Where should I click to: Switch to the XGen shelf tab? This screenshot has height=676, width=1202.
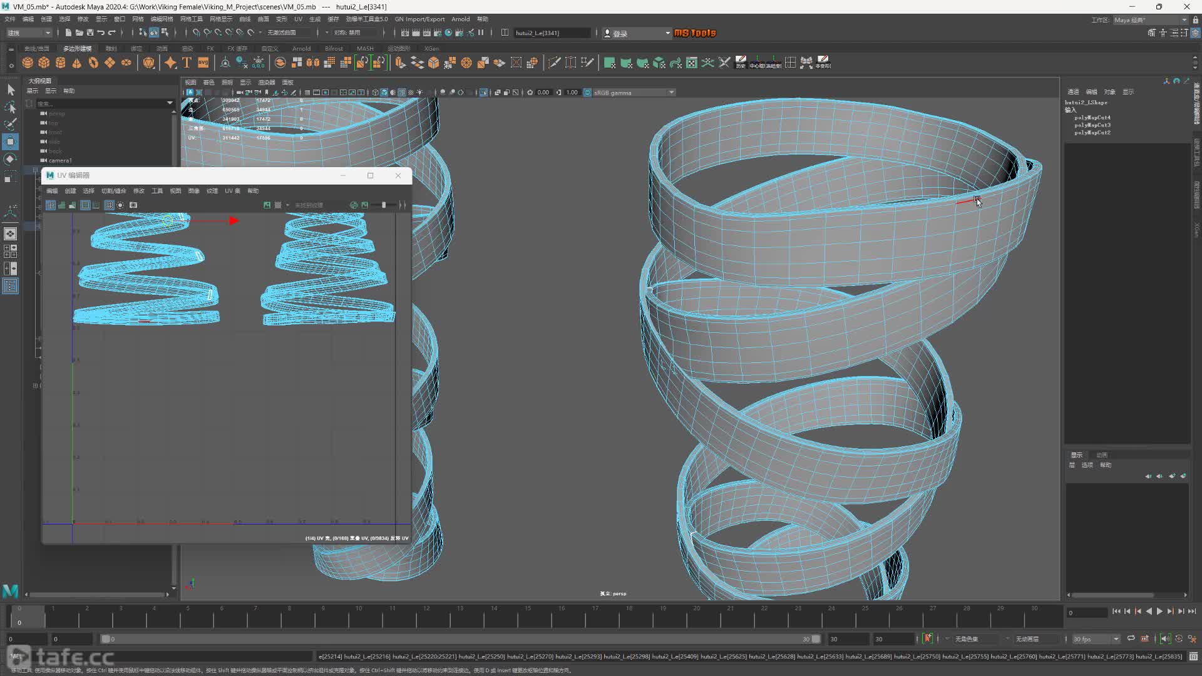[x=431, y=48]
